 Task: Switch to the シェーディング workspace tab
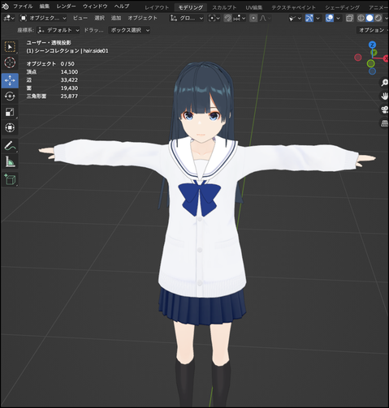342,7
